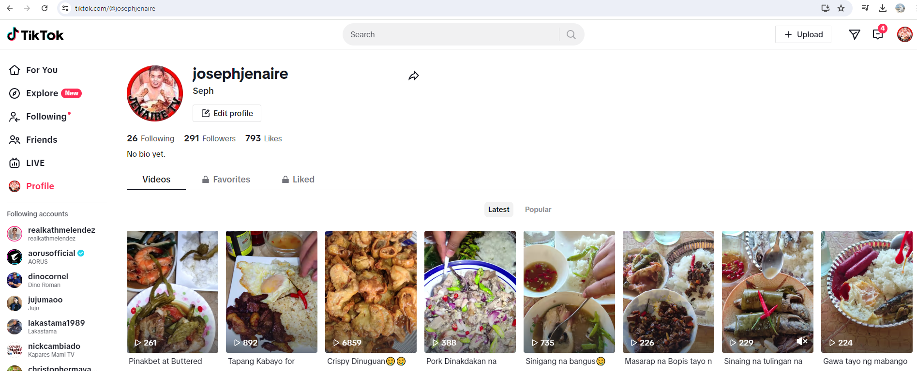Click into the Search field

[450, 35]
